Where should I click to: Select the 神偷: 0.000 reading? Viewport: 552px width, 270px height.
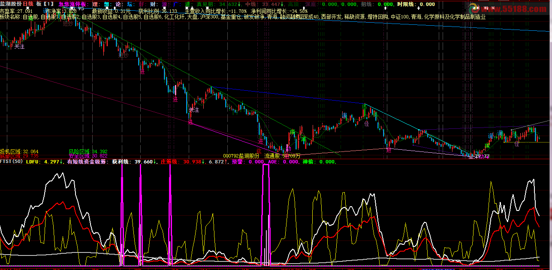click(319, 162)
